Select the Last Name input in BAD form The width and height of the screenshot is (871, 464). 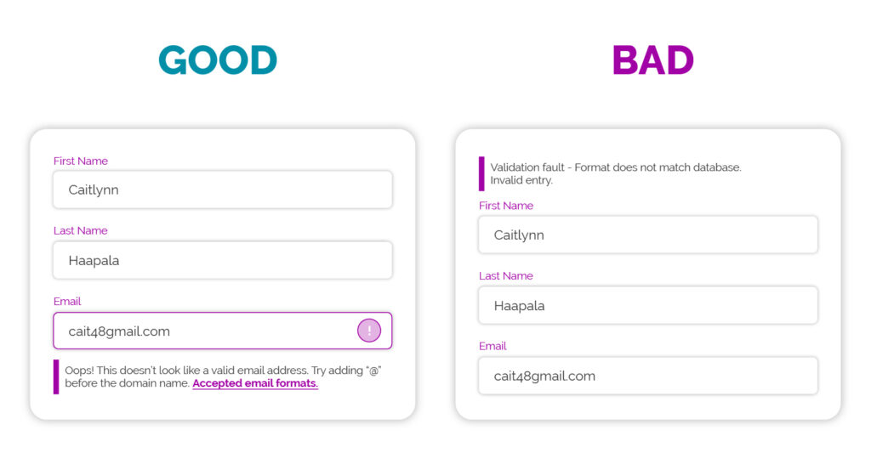point(647,305)
